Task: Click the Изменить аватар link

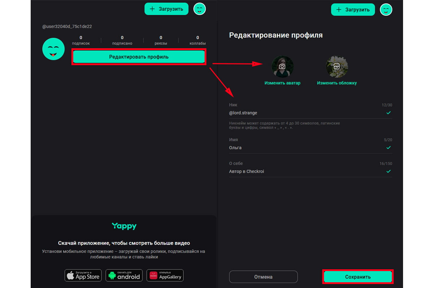Action: click(282, 83)
